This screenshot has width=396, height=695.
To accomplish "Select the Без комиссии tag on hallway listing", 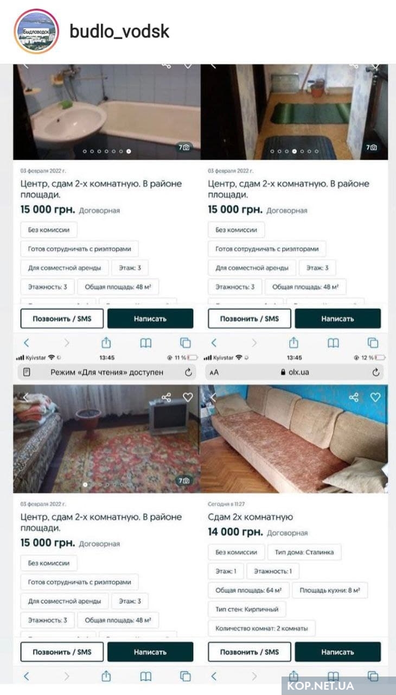I will (x=236, y=230).
